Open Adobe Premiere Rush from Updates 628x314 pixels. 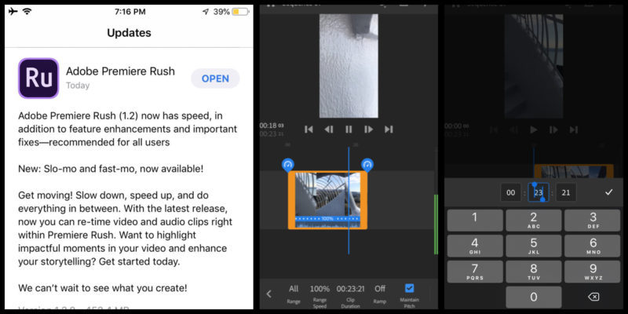[x=215, y=78]
